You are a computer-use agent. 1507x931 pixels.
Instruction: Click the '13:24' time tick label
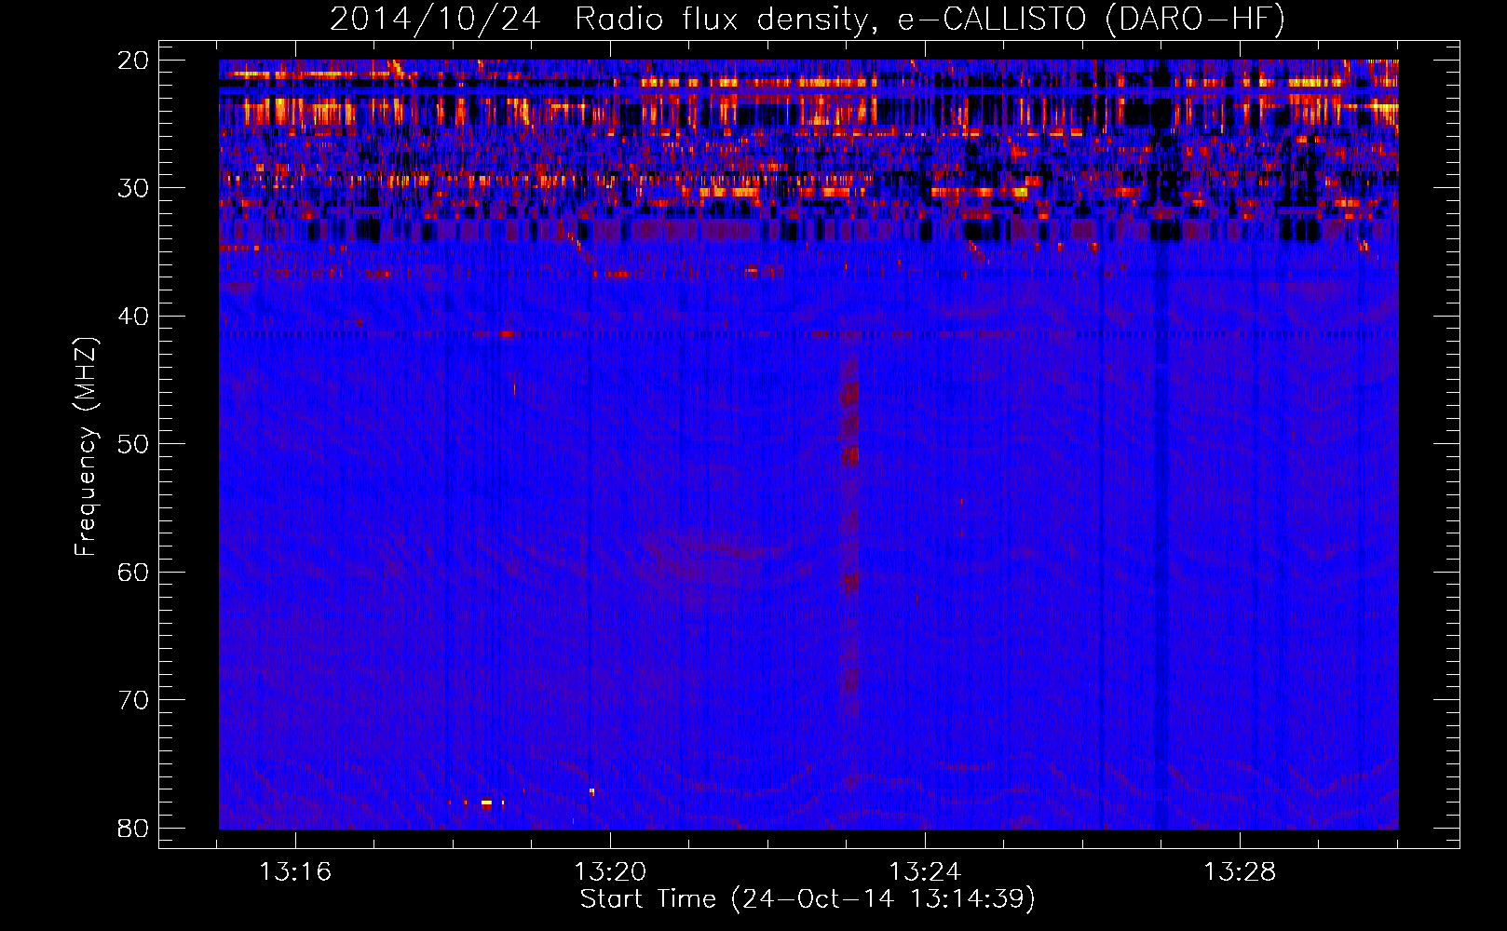point(925,872)
